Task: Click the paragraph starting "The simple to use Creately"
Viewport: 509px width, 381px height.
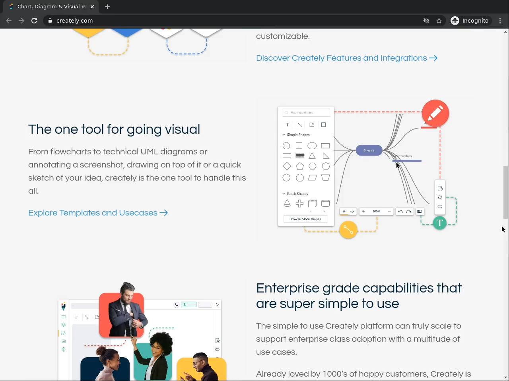Action: tap(359, 339)
